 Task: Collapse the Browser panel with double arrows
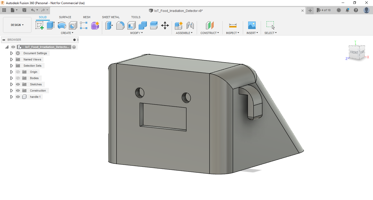(x=4, y=40)
